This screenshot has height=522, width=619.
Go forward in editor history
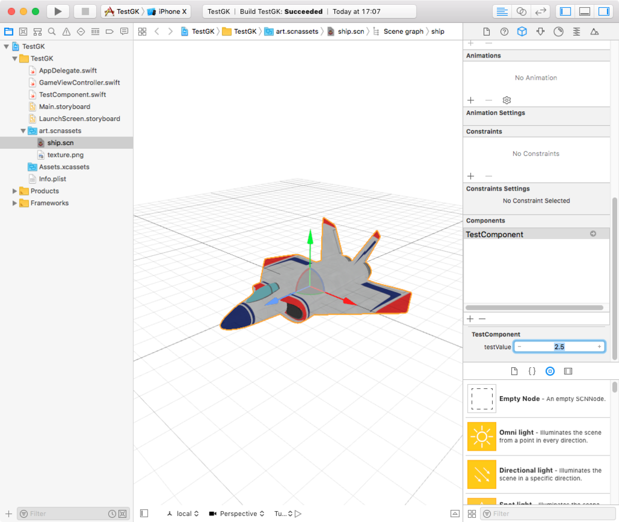[x=170, y=31]
